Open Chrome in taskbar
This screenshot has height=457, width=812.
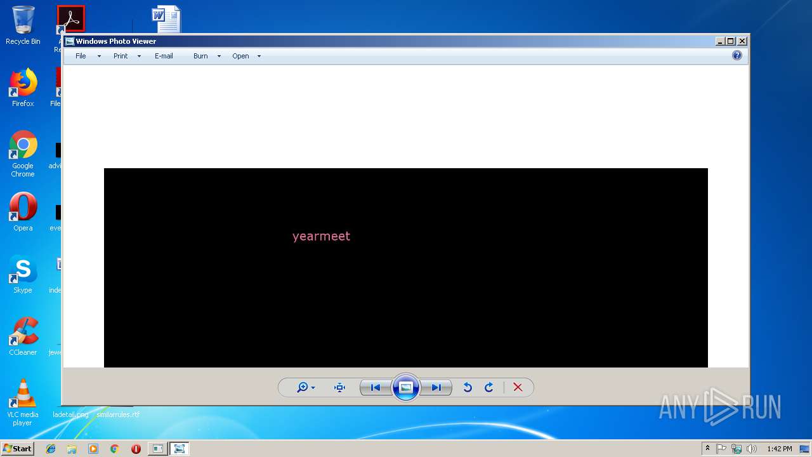[x=114, y=449]
